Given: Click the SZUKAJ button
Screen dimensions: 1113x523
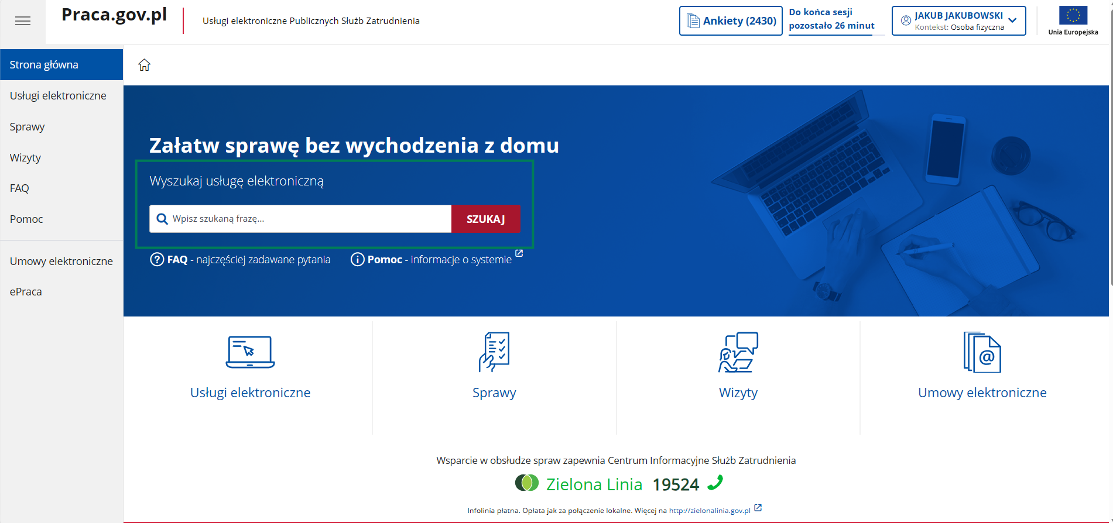Looking at the screenshot, I should point(486,219).
